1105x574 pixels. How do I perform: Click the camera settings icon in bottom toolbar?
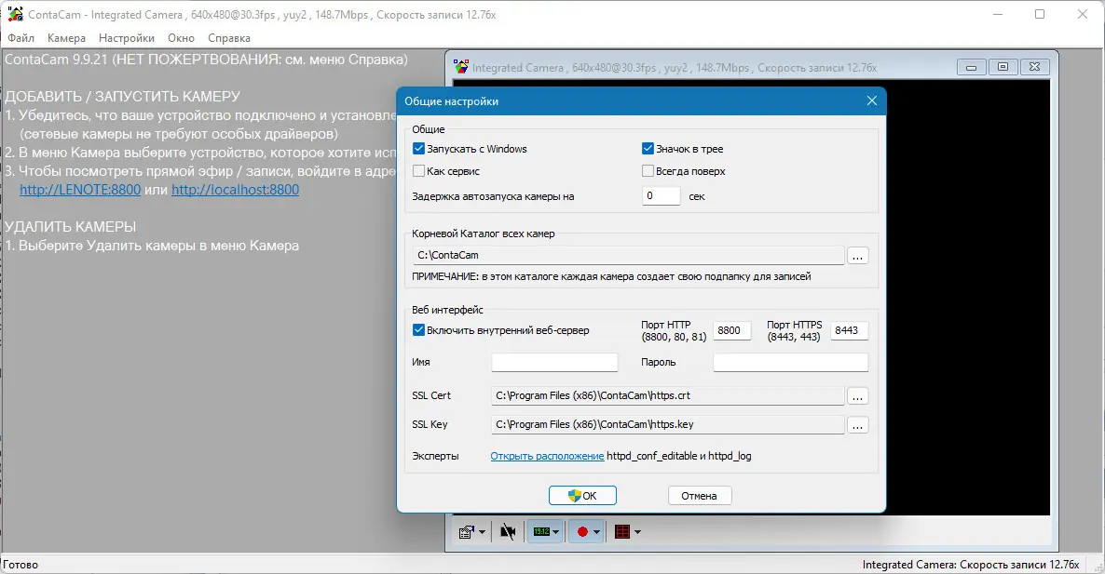pyautogui.click(x=466, y=532)
